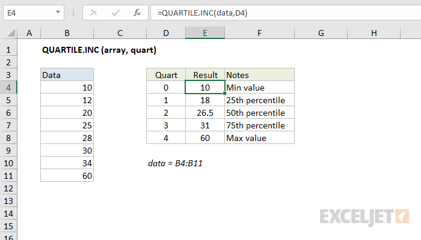Select row 12 header

click(8, 188)
